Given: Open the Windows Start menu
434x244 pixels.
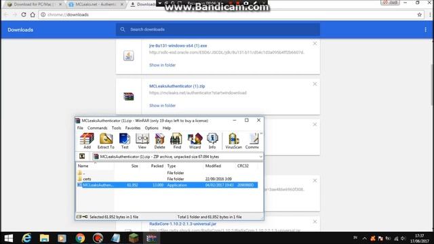Looking at the screenshot, I should coord(9,238).
